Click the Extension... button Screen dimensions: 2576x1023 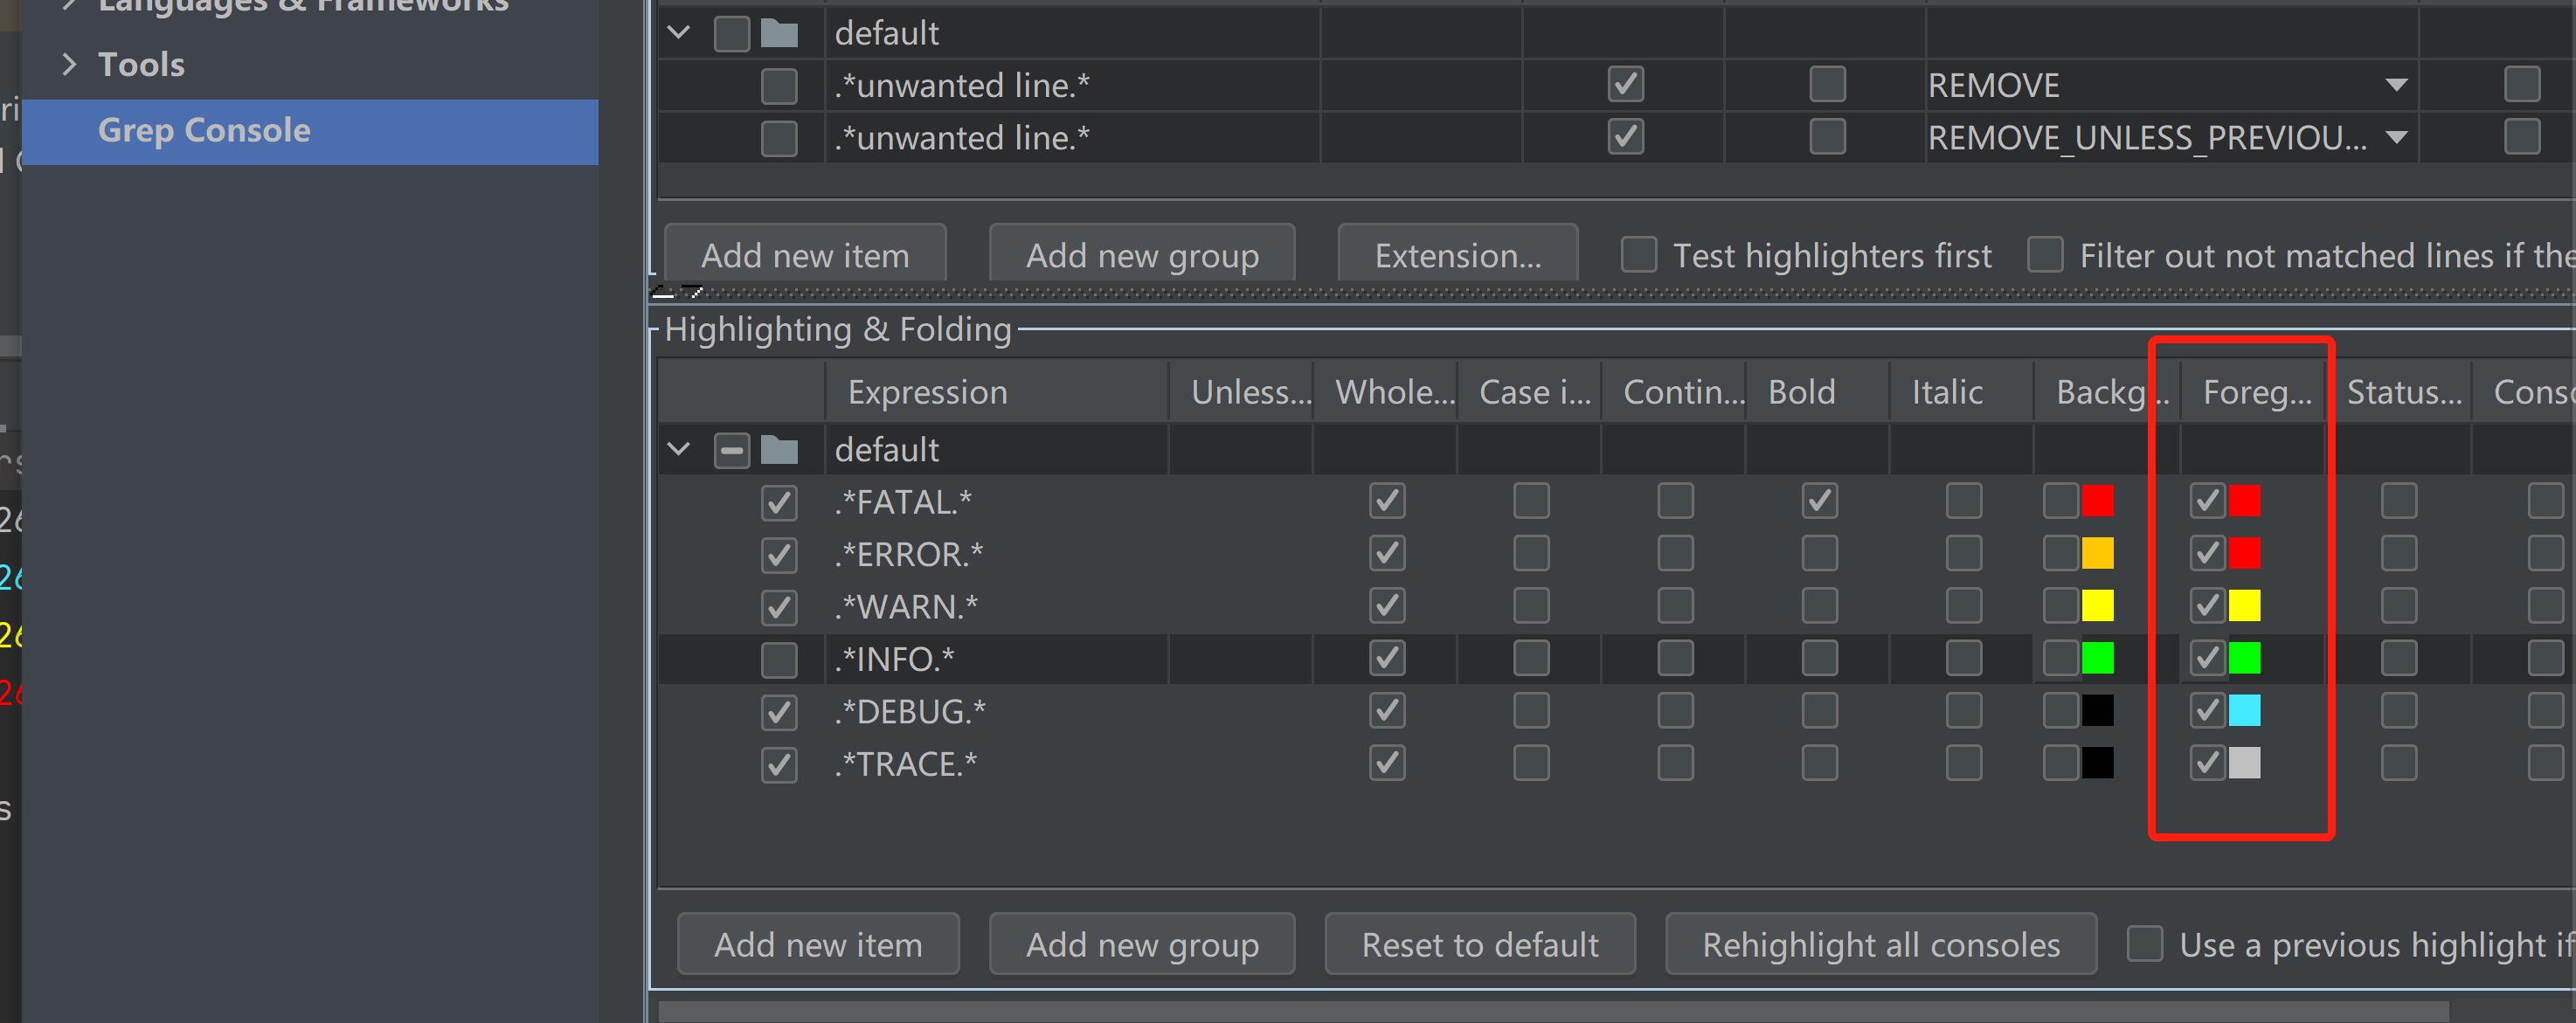(x=1457, y=255)
